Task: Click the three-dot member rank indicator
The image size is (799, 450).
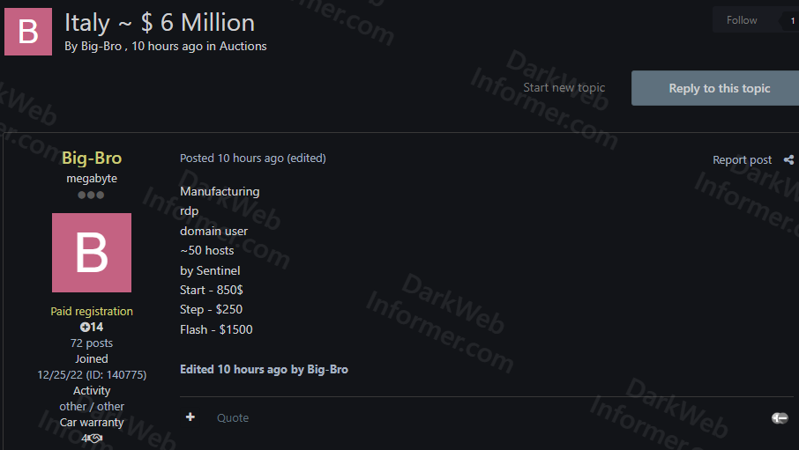Action: tap(92, 195)
